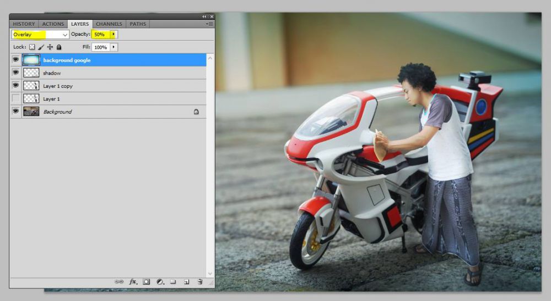Open the Overlay blend mode dropdown

coord(40,35)
